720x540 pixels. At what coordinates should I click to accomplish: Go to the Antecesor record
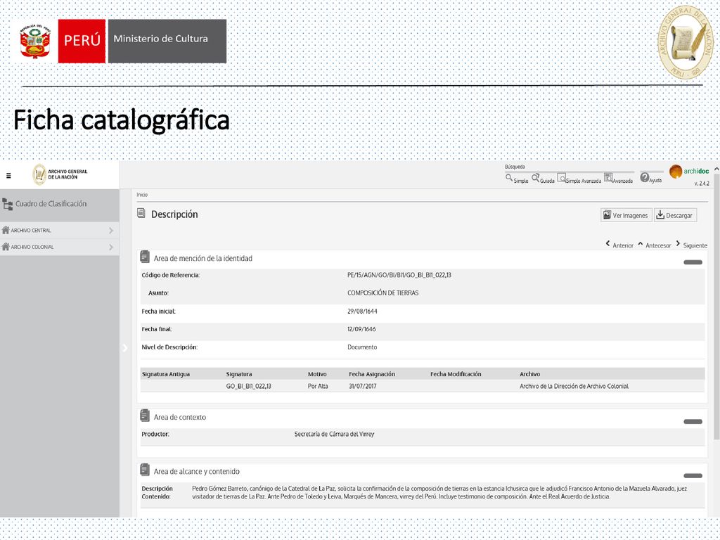point(655,245)
